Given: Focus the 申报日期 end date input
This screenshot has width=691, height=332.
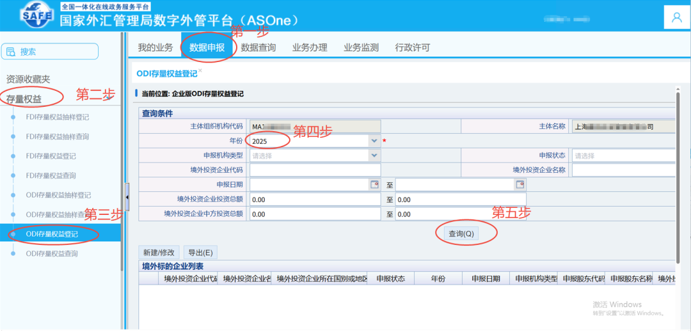Looking at the screenshot, I should point(456,185).
